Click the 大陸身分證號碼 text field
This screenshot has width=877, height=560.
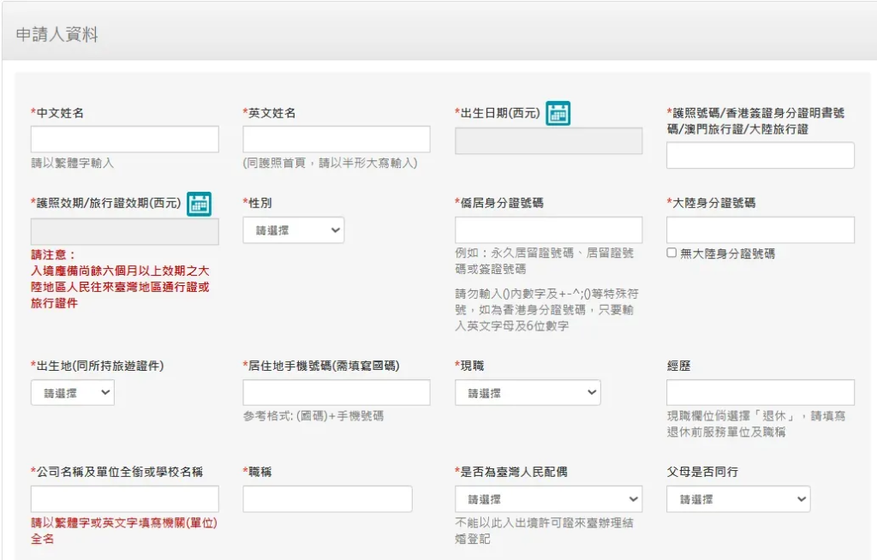tap(761, 230)
